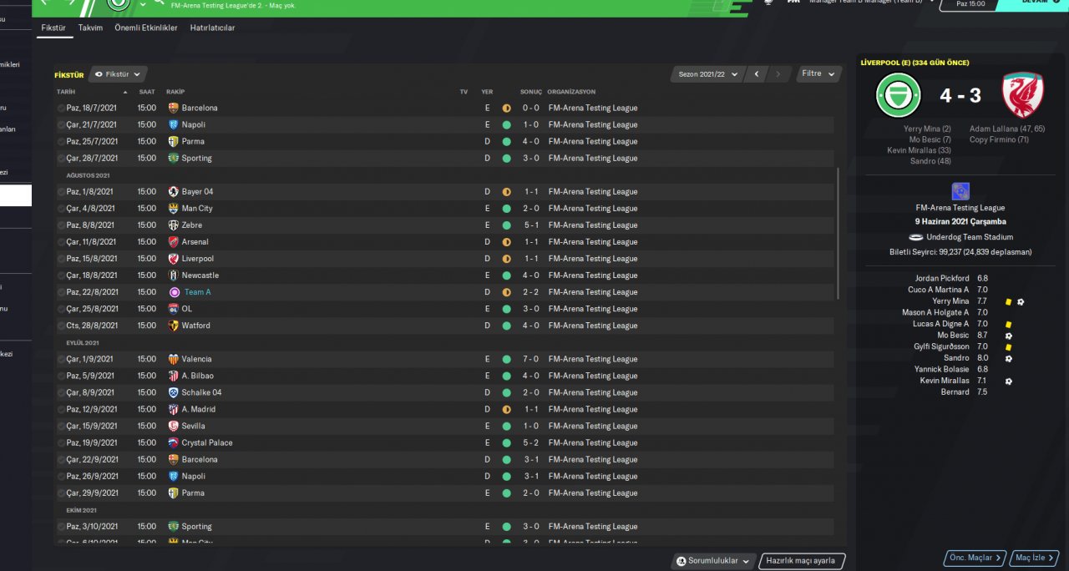Click the Liverpool badge in the fixture list

(x=174, y=258)
